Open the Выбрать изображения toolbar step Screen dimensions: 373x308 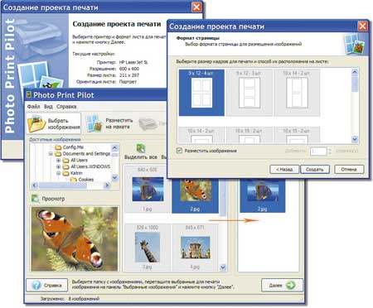[x=54, y=123]
